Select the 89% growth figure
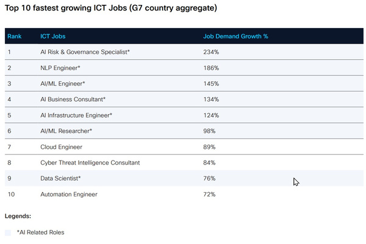 tap(210, 147)
